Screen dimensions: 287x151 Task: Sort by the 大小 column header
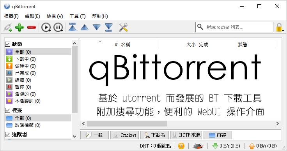point(177,44)
